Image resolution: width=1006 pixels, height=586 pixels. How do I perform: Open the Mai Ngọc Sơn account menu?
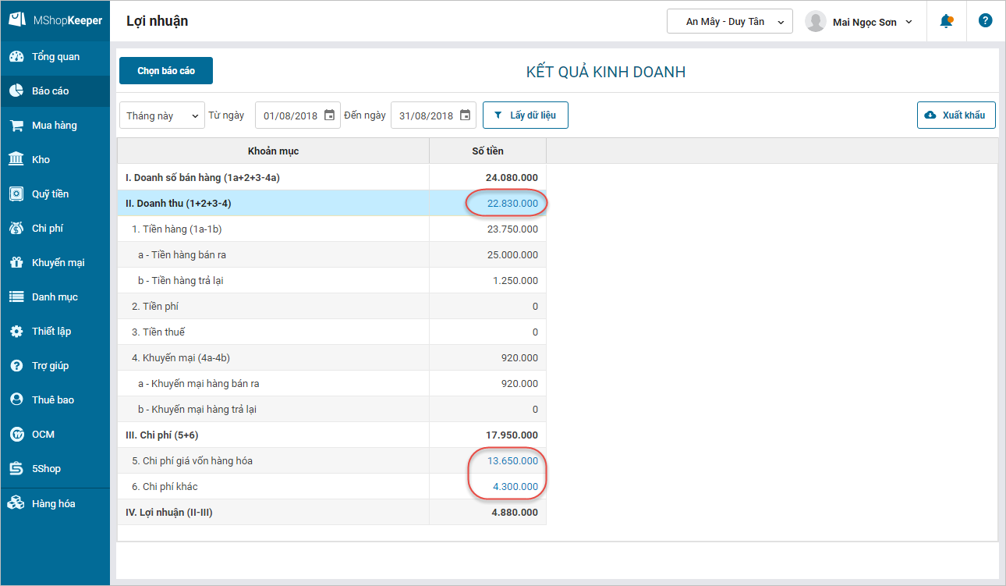[x=859, y=22]
